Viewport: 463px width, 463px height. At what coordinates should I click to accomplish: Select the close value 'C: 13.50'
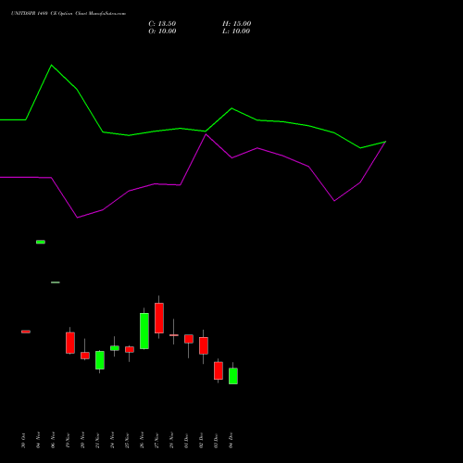click(162, 24)
